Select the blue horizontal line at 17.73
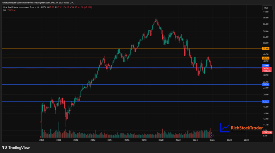Viewport: 275px width, 153px height. [x=132, y=102]
